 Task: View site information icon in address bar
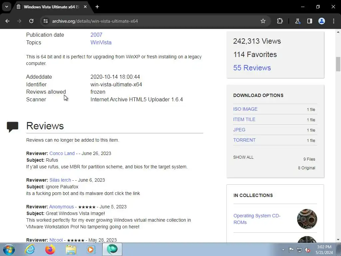(x=45, y=21)
